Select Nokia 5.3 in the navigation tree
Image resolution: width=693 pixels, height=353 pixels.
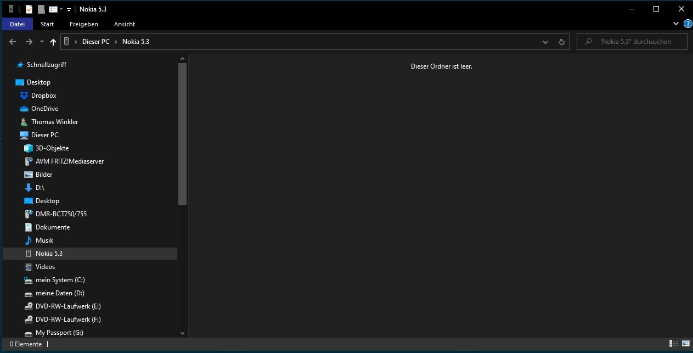(x=90, y=254)
